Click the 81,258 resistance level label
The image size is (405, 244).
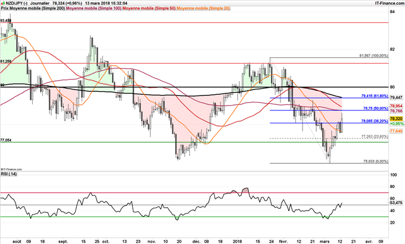[6, 61]
